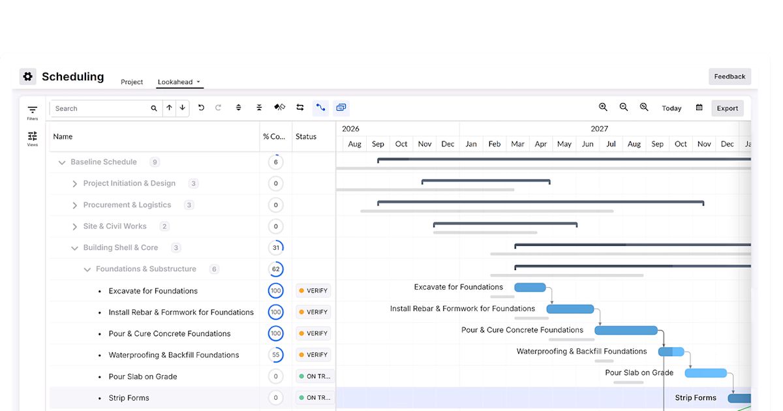Redo the last change
The width and height of the screenshot is (783, 411).
point(218,108)
